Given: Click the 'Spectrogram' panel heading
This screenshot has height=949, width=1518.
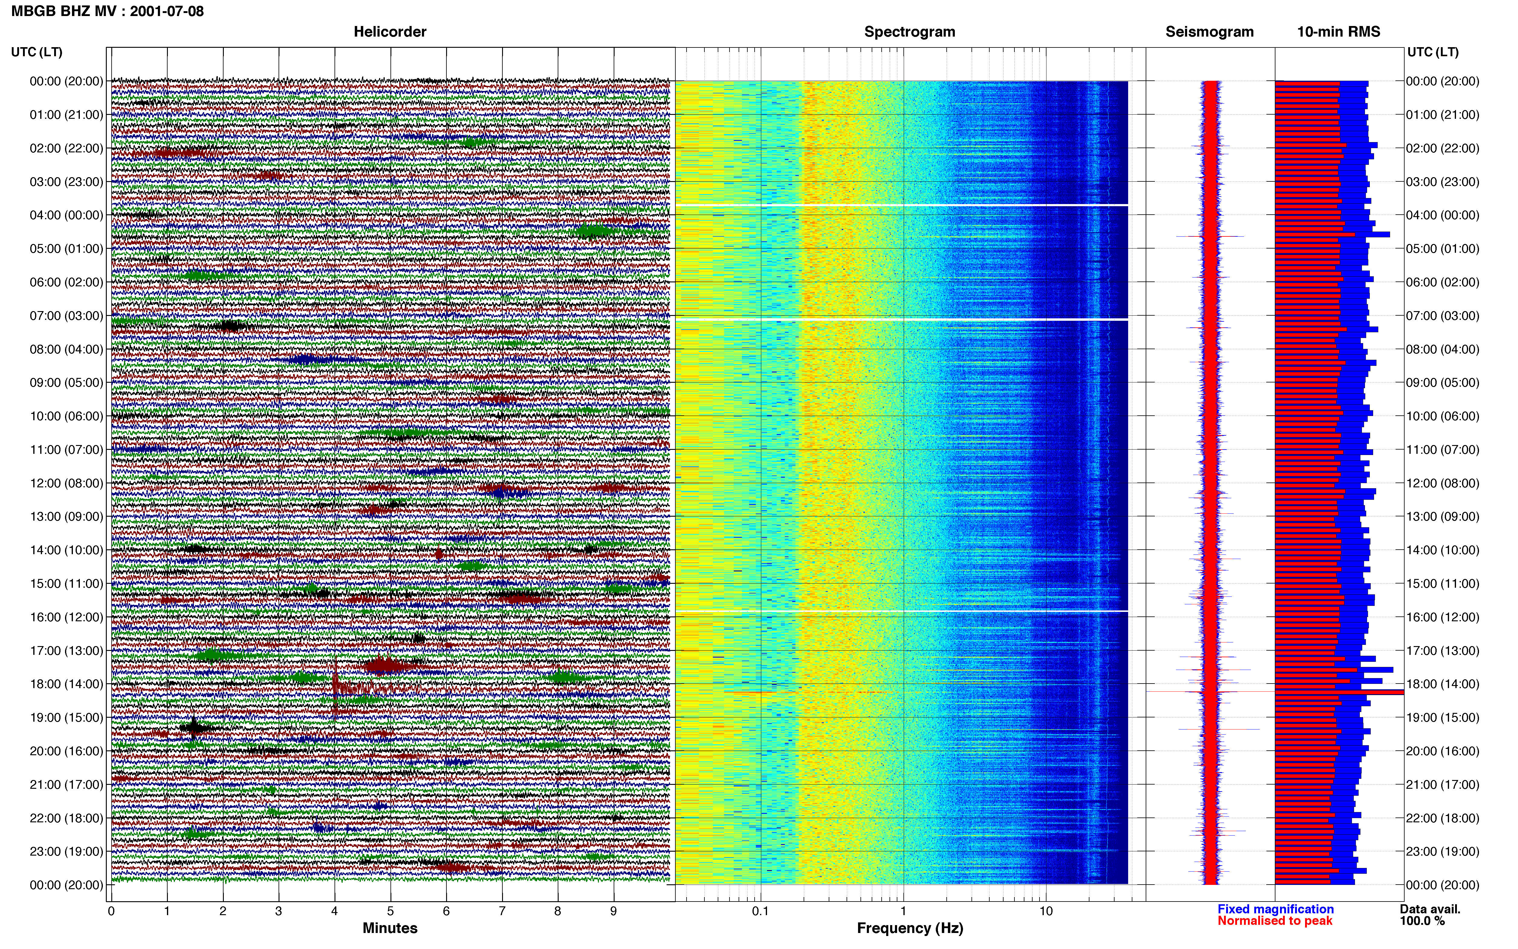Looking at the screenshot, I should pos(910,32).
